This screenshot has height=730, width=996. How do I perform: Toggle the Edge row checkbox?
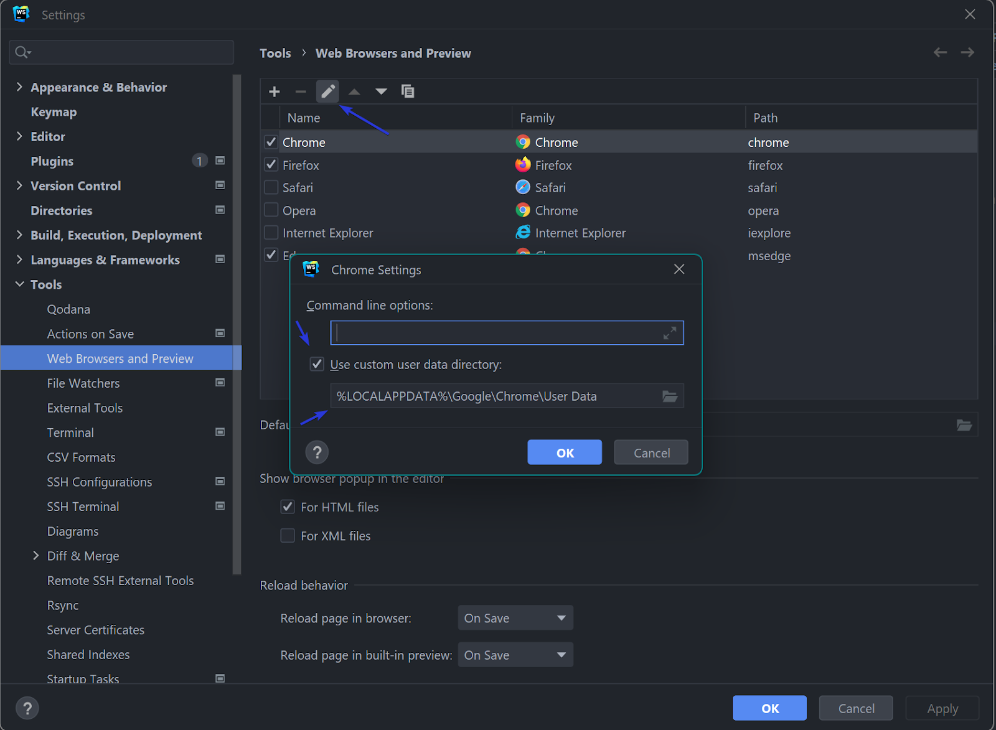tap(271, 255)
